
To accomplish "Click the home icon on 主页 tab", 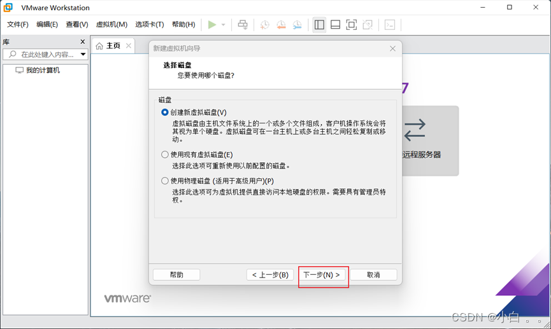I will click(99, 46).
